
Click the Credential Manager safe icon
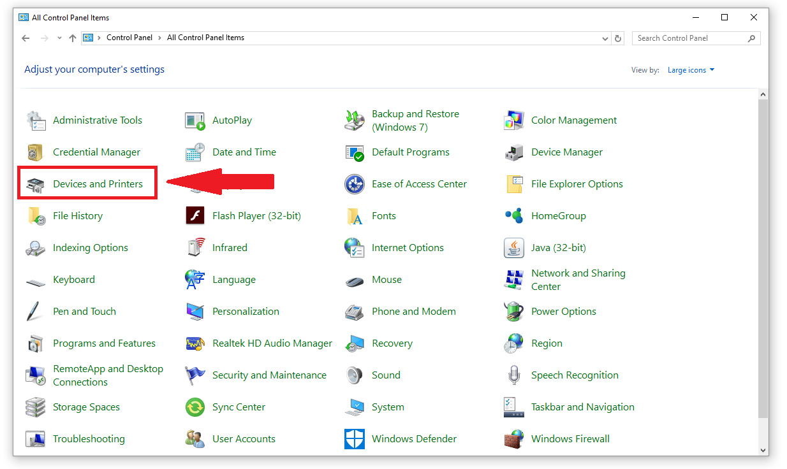[36, 152]
